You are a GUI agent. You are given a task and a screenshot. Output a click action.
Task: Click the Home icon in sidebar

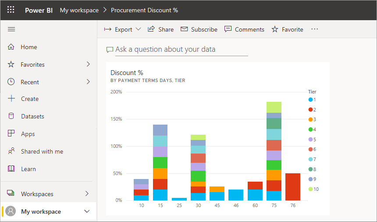(11, 47)
